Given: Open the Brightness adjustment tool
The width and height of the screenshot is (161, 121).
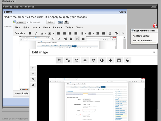Looking at the screenshot, I should pyautogui.click(x=85, y=60).
